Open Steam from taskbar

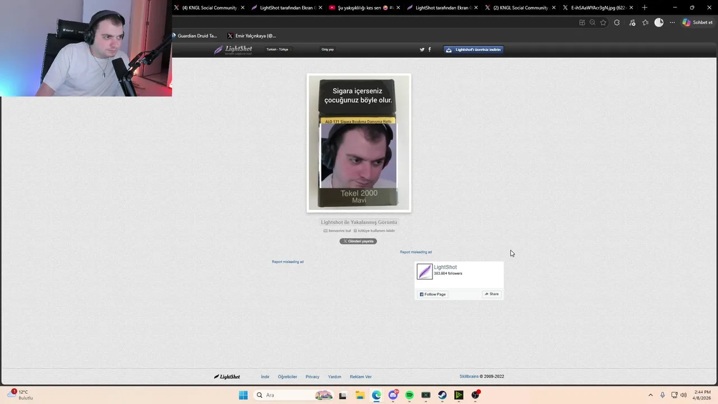(443, 395)
